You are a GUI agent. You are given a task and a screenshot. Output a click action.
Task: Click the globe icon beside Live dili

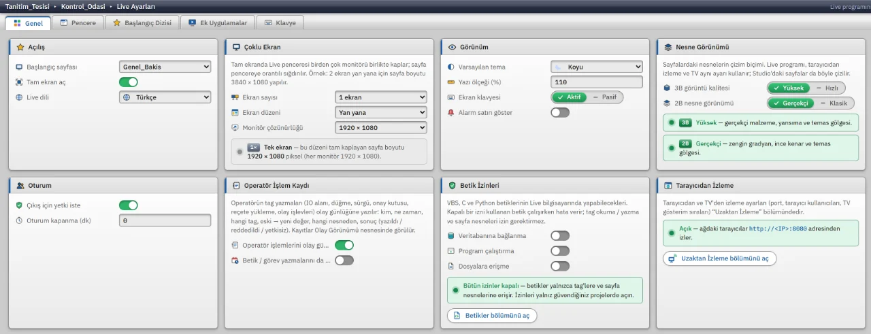point(19,97)
